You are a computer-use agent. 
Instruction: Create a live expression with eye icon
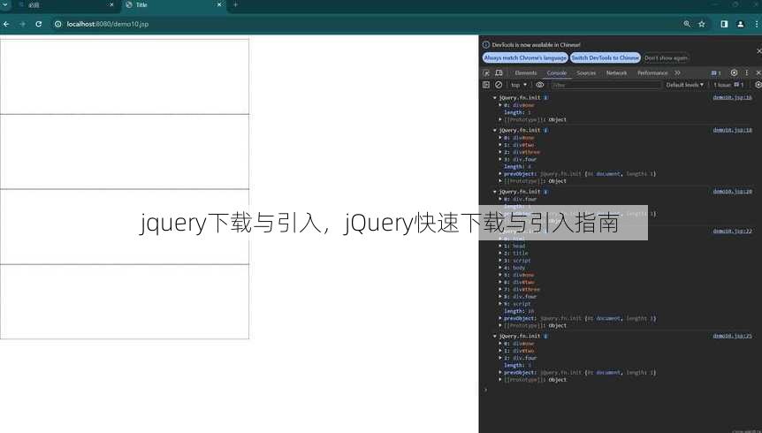point(539,85)
